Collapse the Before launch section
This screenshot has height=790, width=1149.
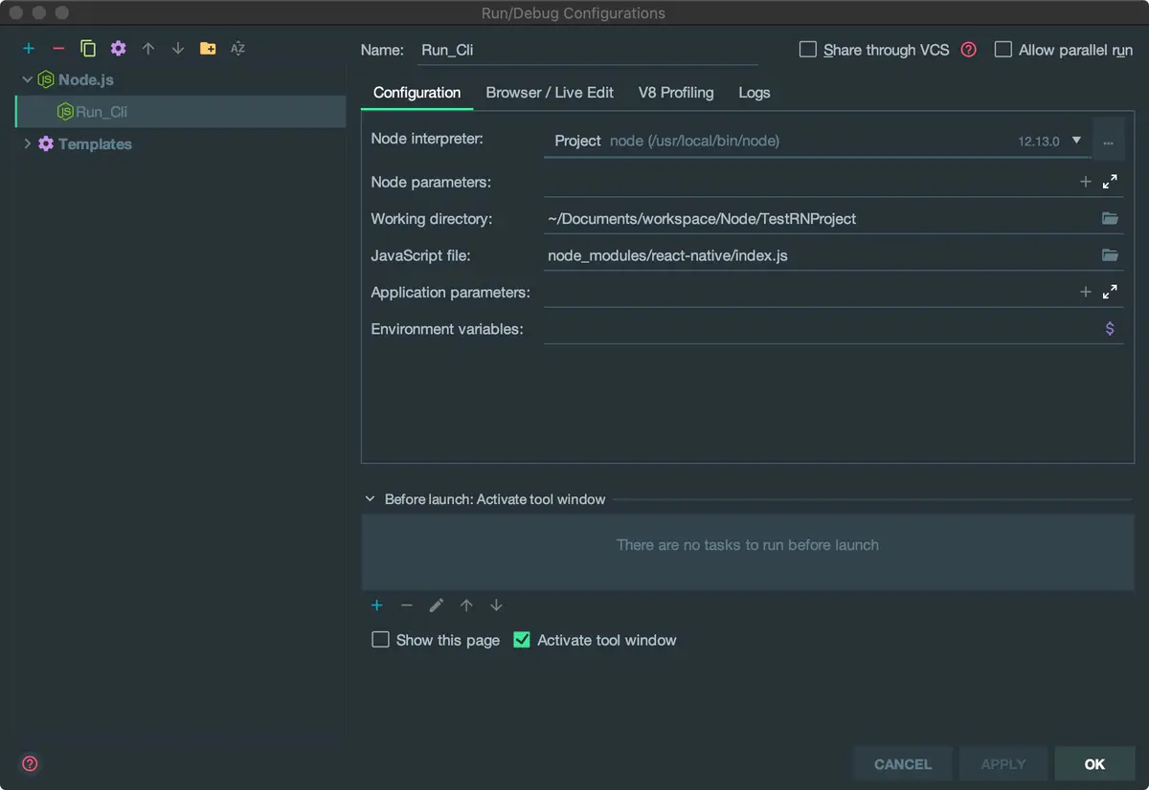tap(371, 499)
